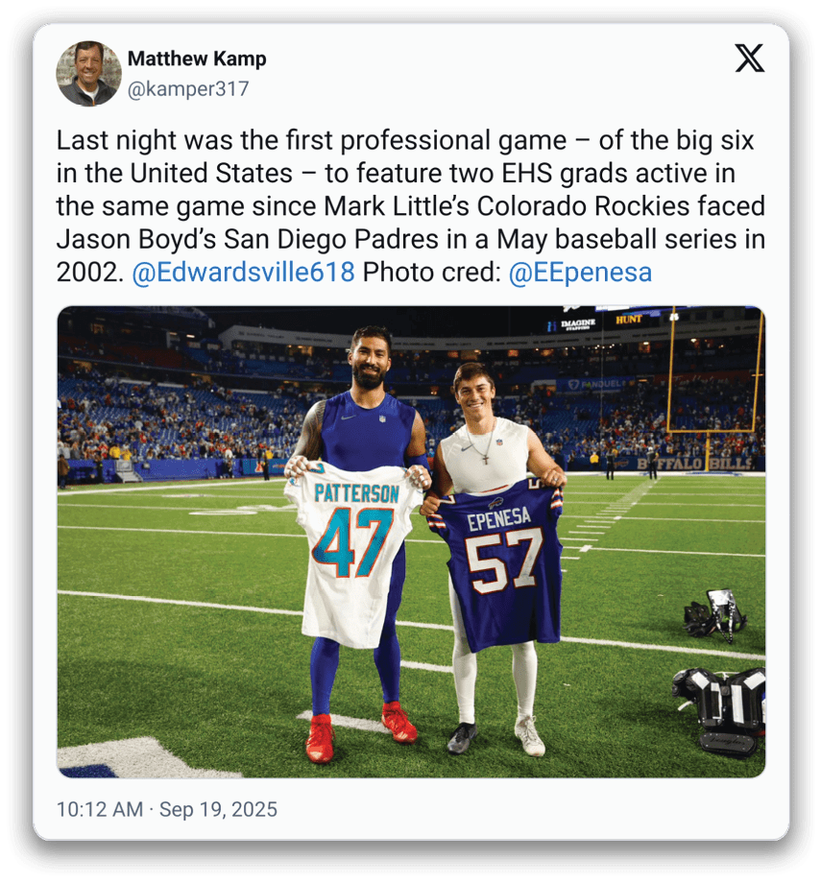This screenshot has width=821, height=883.
Task: Click the 10:12 AM timestamp
Action: [99, 809]
